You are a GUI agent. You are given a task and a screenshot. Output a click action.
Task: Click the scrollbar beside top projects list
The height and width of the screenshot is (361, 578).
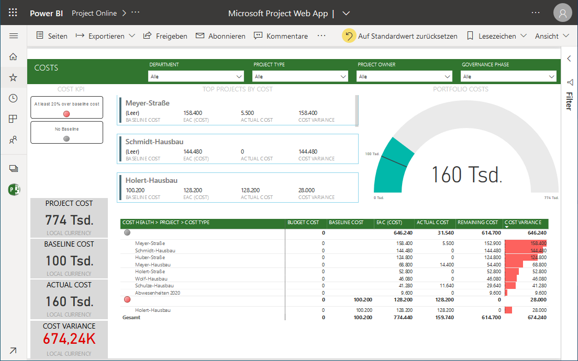(x=357, y=110)
